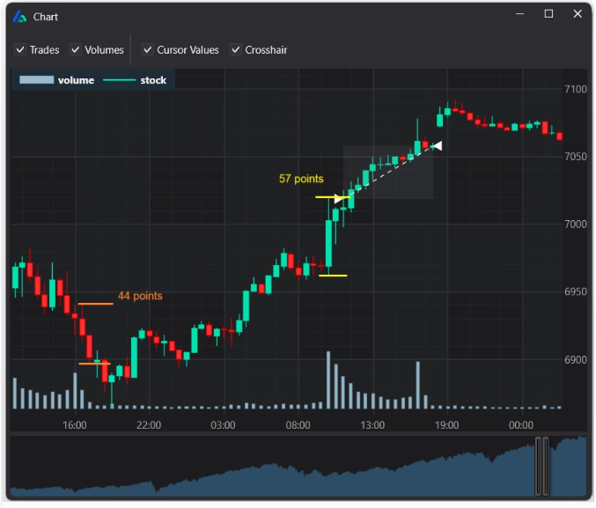Image resolution: width=596 pixels, height=508 pixels.
Task: Toggle the stock series in legend
Action: [135, 80]
